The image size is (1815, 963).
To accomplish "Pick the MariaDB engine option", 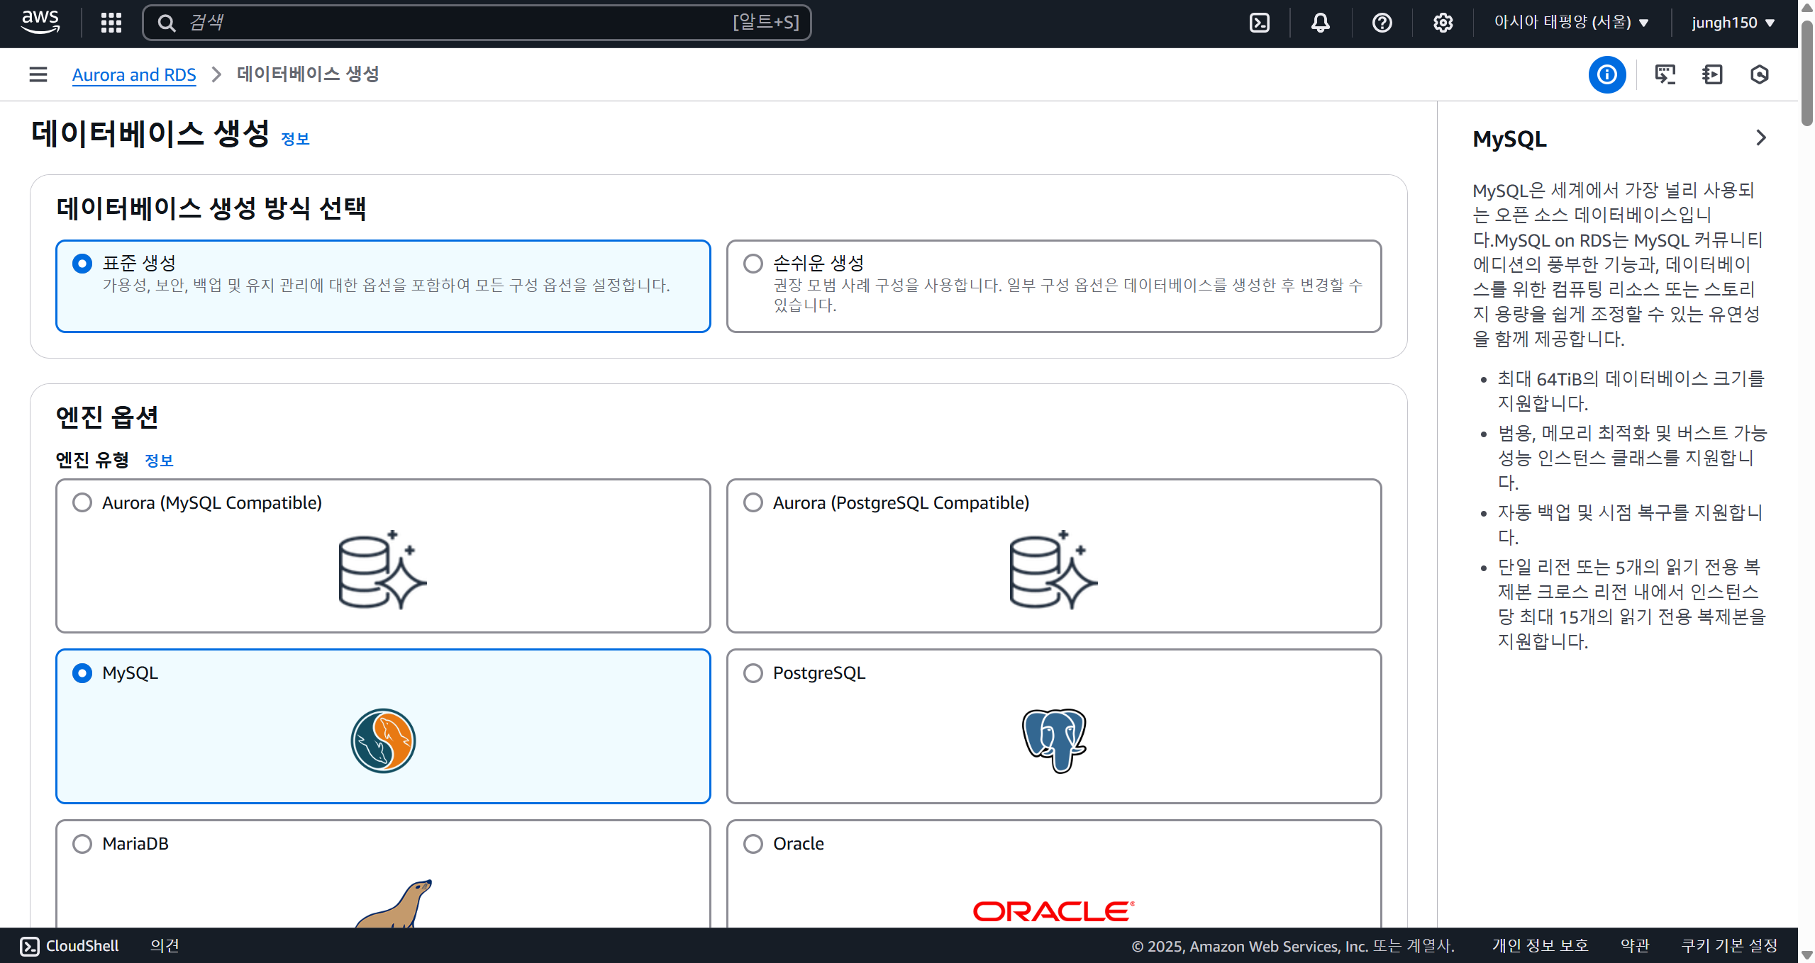I will tap(82, 844).
